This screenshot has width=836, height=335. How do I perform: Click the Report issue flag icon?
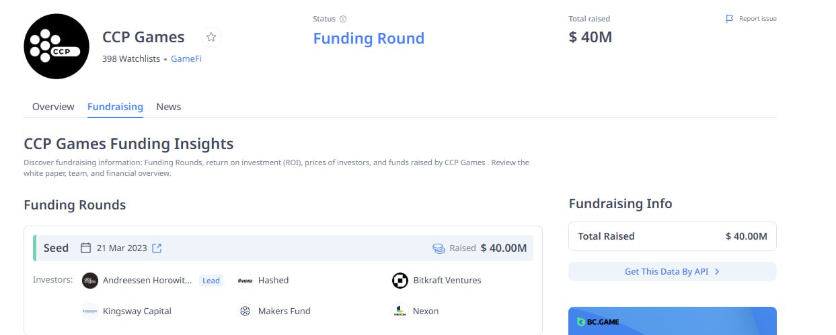(x=730, y=19)
